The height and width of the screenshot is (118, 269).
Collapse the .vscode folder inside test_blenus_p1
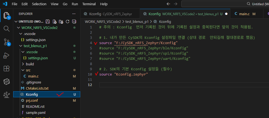pos(23,52)
